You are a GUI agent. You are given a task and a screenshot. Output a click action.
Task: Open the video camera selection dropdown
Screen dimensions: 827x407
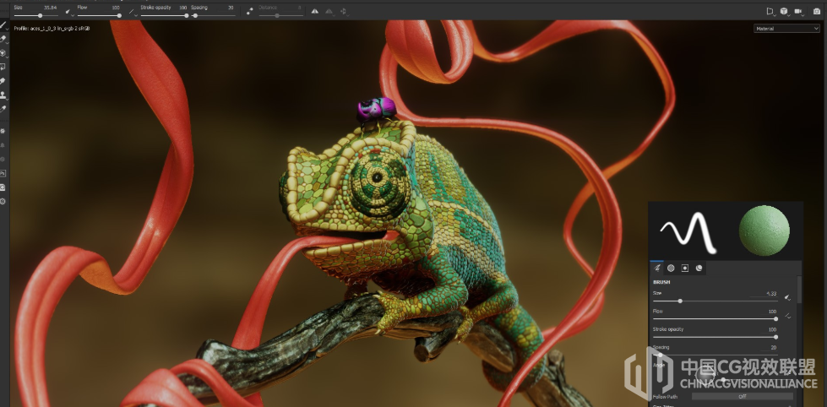point(799,11)
